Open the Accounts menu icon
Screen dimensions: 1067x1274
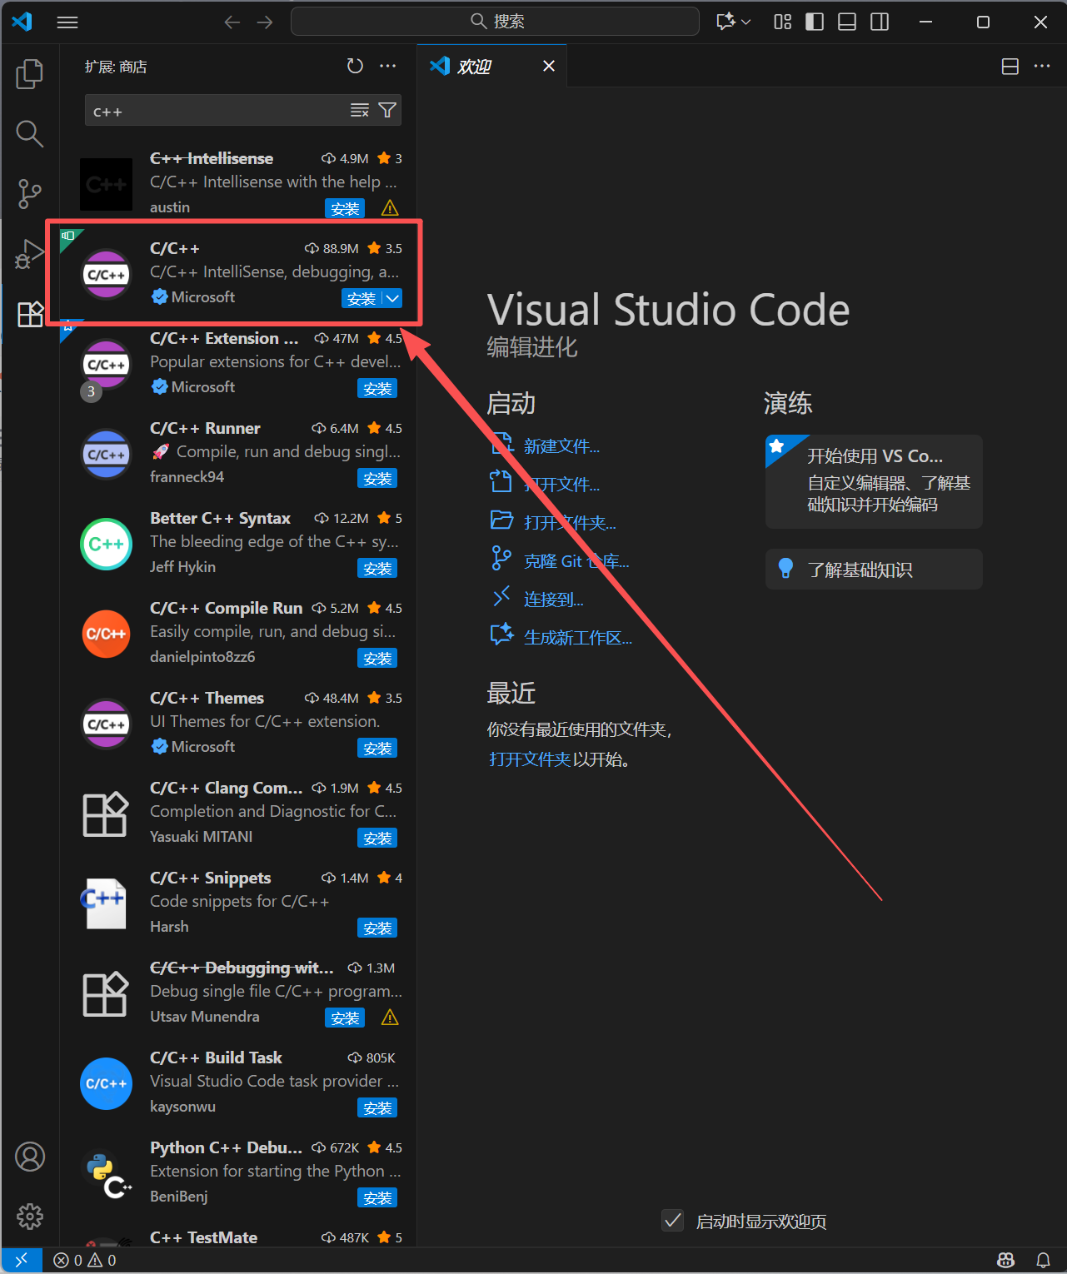pos(30,1157)
